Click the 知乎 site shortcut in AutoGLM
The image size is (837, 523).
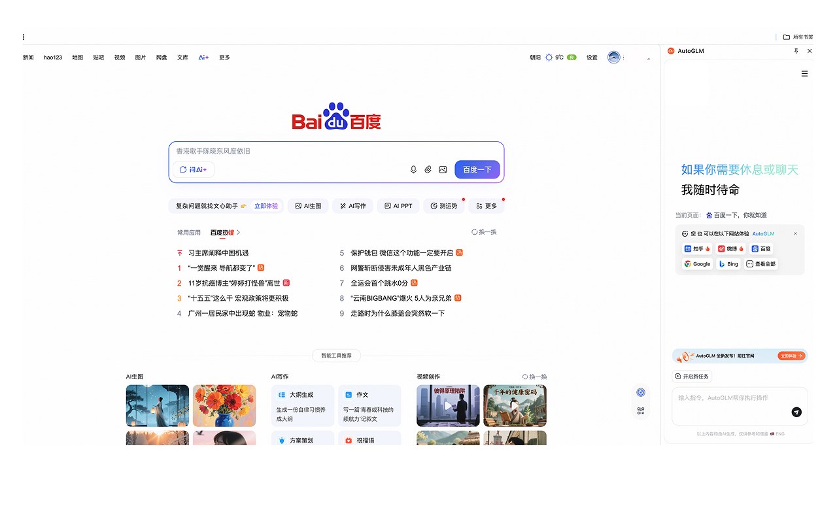coord(698,248)
